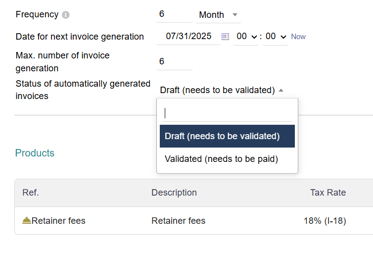The height and width of the screenshot is (254, 373).
Task: Open the calendar date picker icon
Action: tap(225, 37)
